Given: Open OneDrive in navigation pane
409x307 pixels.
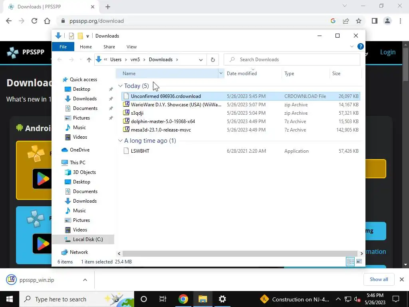Looking at the screenshot, I should tap(79, 150).
